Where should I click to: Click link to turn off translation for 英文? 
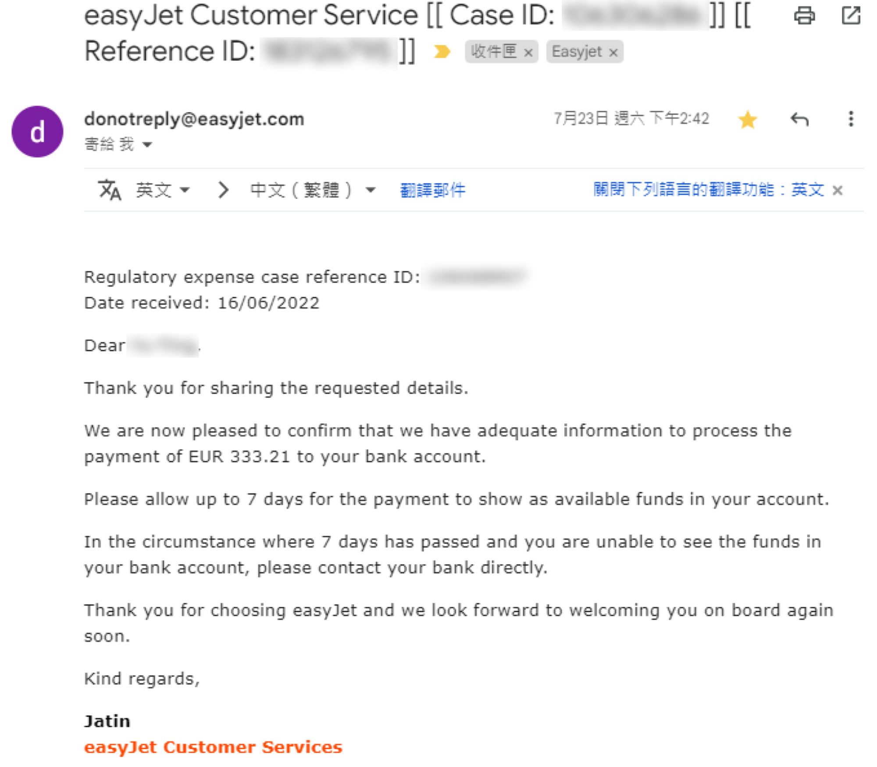point(709,189)
